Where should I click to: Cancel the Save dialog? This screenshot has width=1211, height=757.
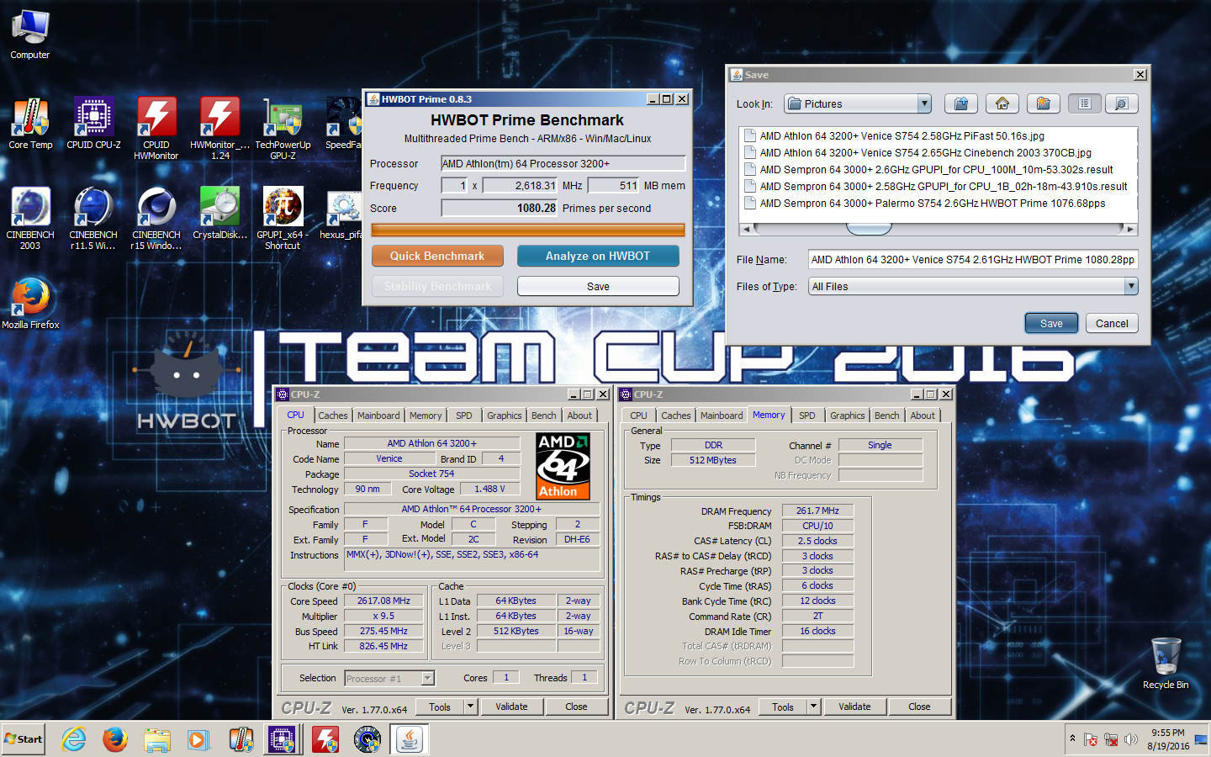coord(1112,323)
